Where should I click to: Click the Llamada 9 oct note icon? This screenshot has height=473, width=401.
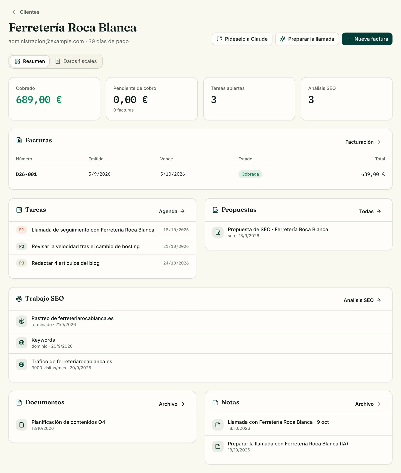click(x=218, y=425)
